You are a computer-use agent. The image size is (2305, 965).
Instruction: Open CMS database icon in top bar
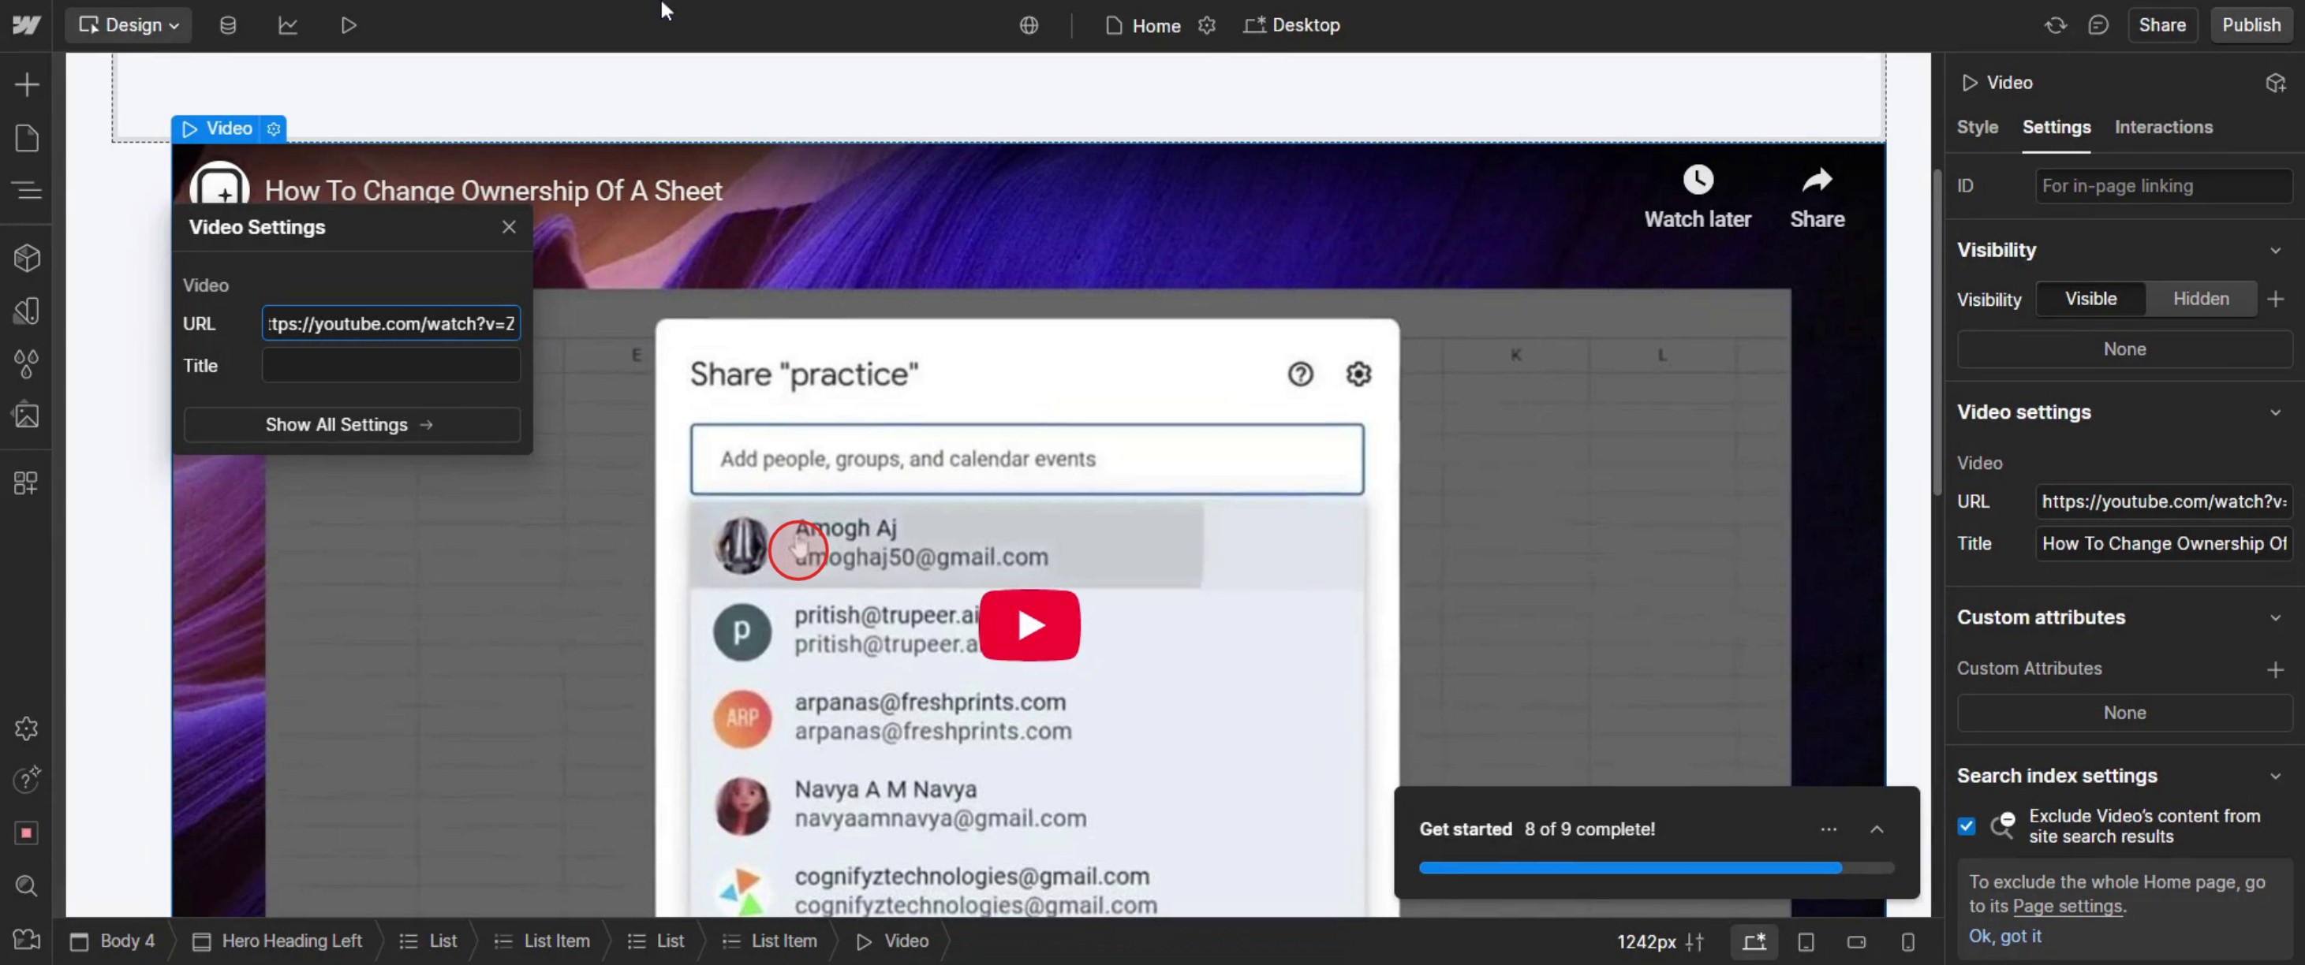pyautogui.click(x=228, y=25)
